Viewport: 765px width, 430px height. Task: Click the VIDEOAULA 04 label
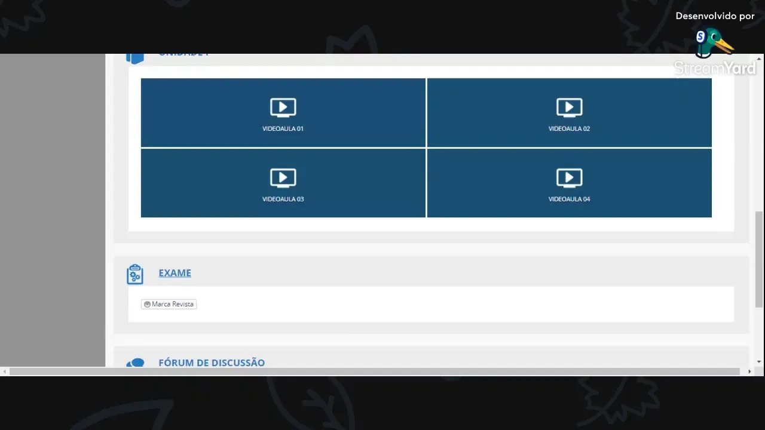569,199
